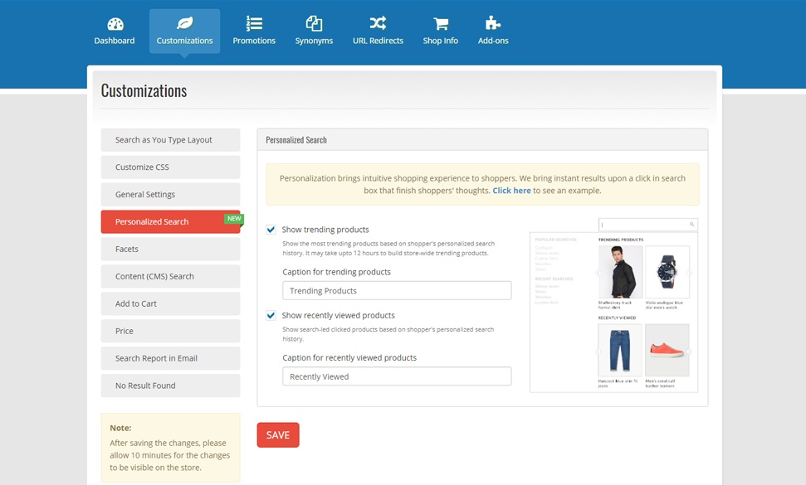This screenshot has height=485, width=806.
Task: Go to Synonyms copy icon
Action: [314, 23]
